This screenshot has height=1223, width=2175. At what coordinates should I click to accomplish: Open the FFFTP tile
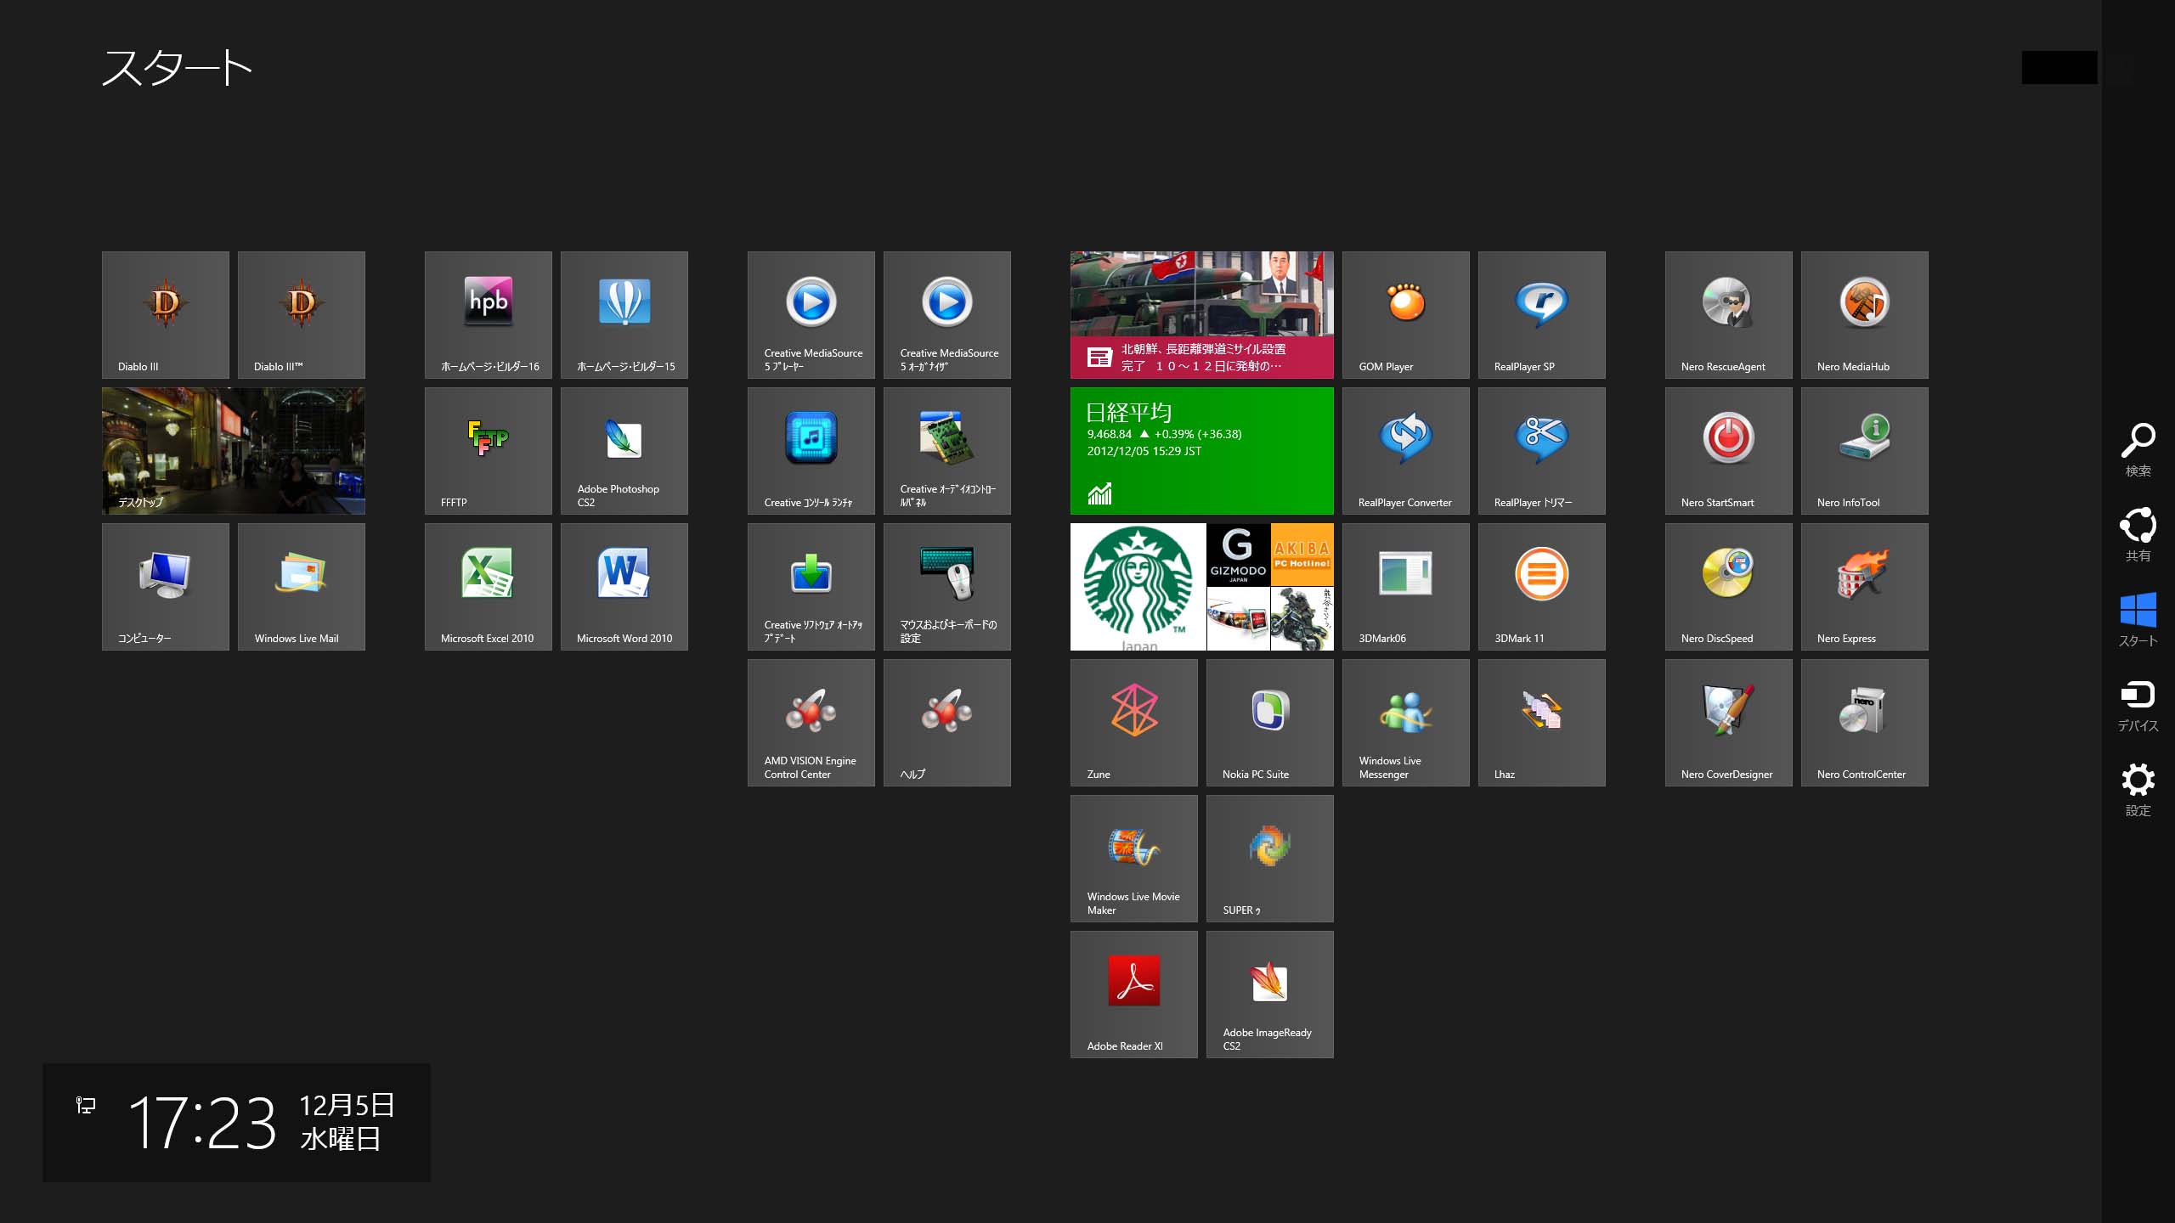489,451
